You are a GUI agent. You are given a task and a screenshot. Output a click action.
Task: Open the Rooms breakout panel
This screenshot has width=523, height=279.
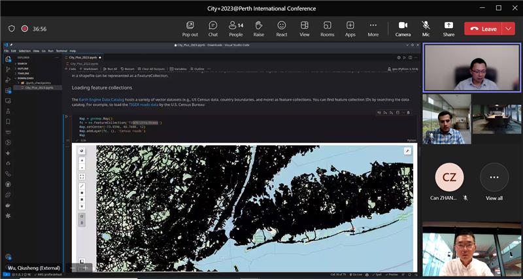(328, 28)
